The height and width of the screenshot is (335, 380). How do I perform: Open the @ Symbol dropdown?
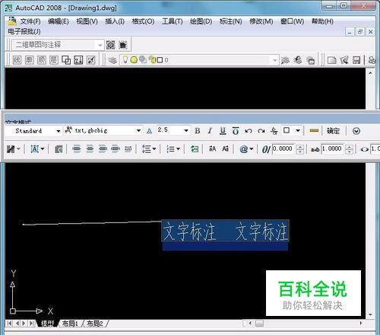pos(246,149)
